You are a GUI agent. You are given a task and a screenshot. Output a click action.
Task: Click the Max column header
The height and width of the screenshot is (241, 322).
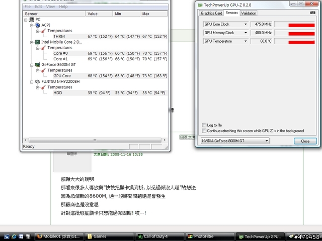point(154,14)
